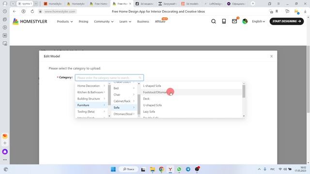Open the mobile app phone icon
This screenshot has width=310, height=174.
click(x=224, y=21)
